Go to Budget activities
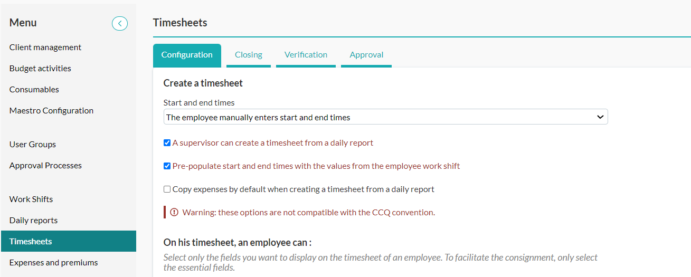The image size is (691, 277). click(x=40, y=68)
